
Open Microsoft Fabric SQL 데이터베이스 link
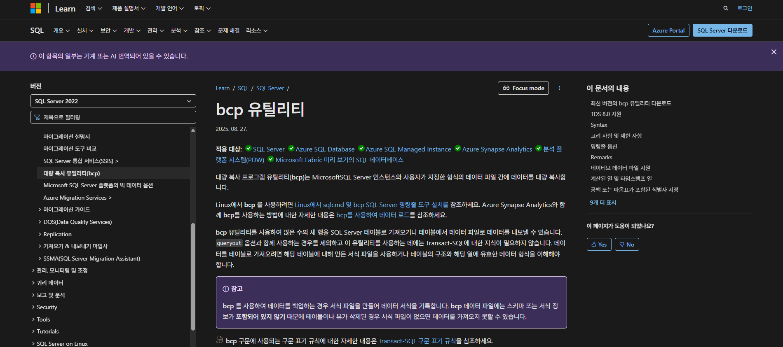point(339,160)
